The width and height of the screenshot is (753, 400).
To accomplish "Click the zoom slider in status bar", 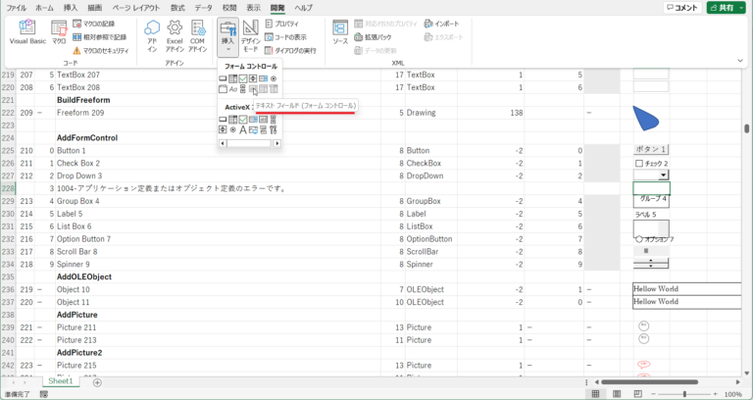I will [x=685, y=394].
